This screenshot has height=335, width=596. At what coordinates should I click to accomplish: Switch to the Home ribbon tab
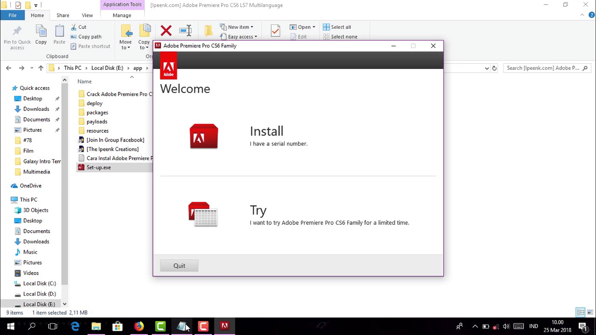(x=37, y=15)
